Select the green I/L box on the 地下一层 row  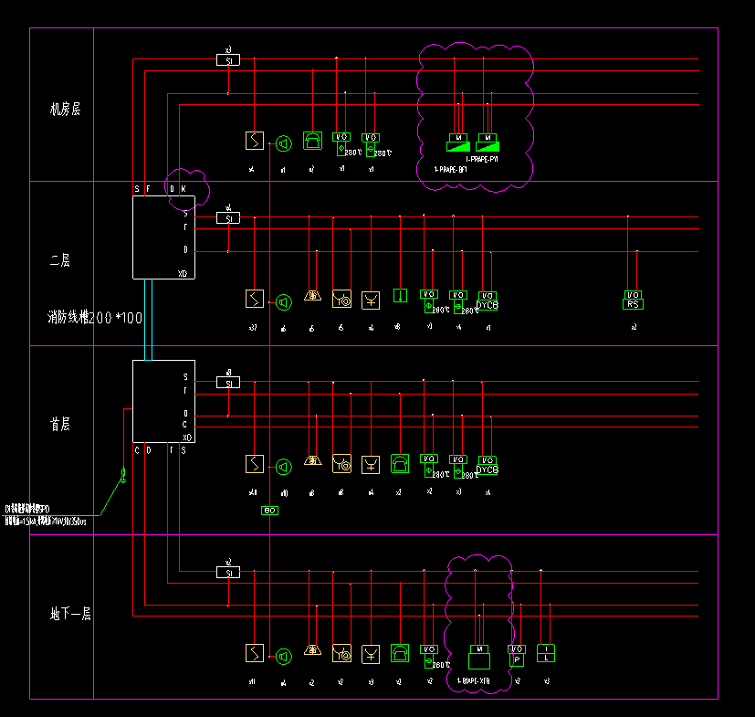[x=546, y=653]
